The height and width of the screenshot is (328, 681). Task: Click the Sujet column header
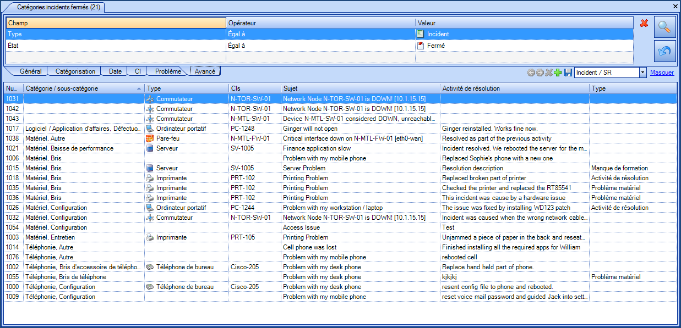pos(361,88)
